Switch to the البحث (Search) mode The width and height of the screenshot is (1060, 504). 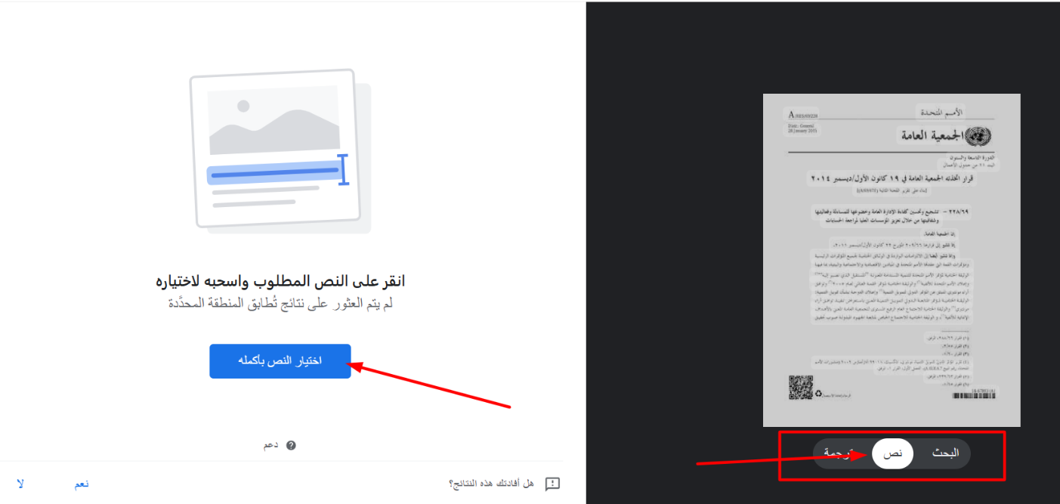(x=945, y=453)
